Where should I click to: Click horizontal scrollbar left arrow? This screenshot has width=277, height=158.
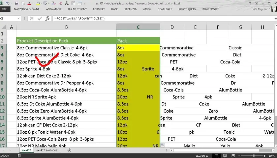[x=171, y=150]
